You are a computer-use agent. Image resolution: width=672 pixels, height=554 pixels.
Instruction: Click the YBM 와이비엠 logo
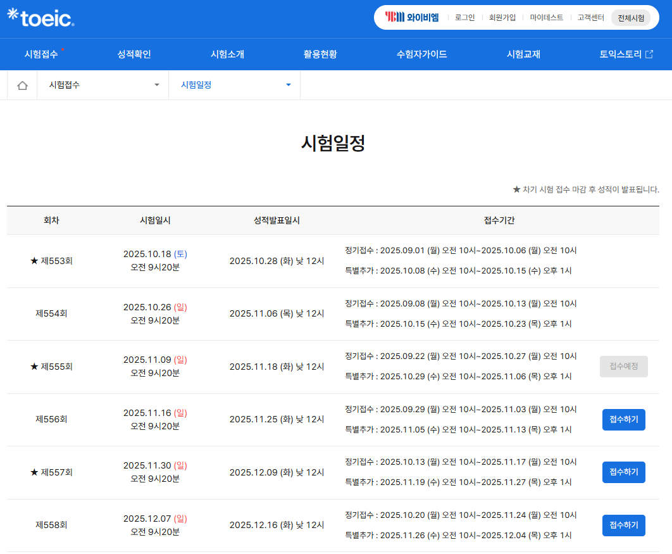pos(411,18)
